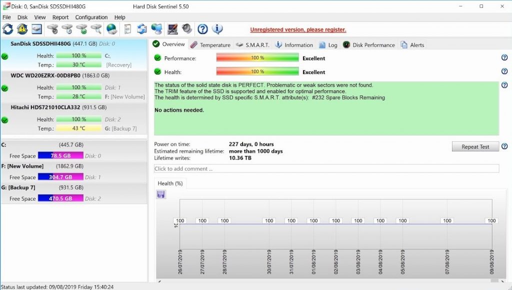Screen dimensions: 512x290
Task: Open the Information info bubble toolbar icon
Action: coord(216,29)
